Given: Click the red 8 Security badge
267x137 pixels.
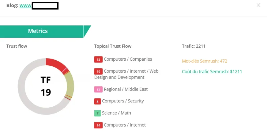Looking at the screenshot, I should (x=97, y=101).
